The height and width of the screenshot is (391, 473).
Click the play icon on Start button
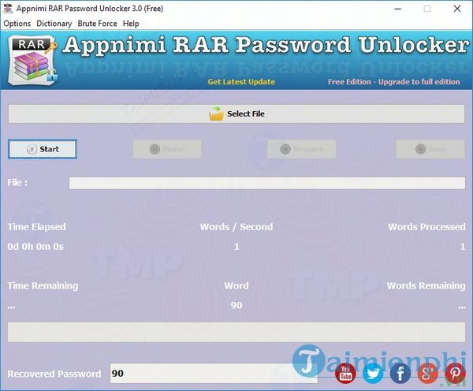(32, 149)
